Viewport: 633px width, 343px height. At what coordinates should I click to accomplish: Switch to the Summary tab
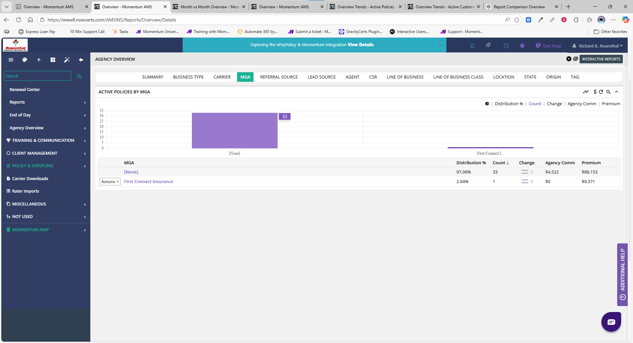(x=153, y=77)
